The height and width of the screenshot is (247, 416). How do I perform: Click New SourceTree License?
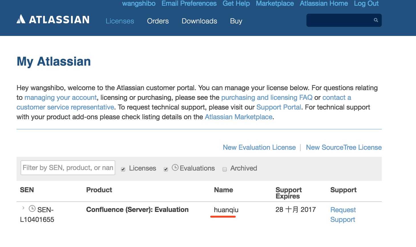[x=344, y=147]
